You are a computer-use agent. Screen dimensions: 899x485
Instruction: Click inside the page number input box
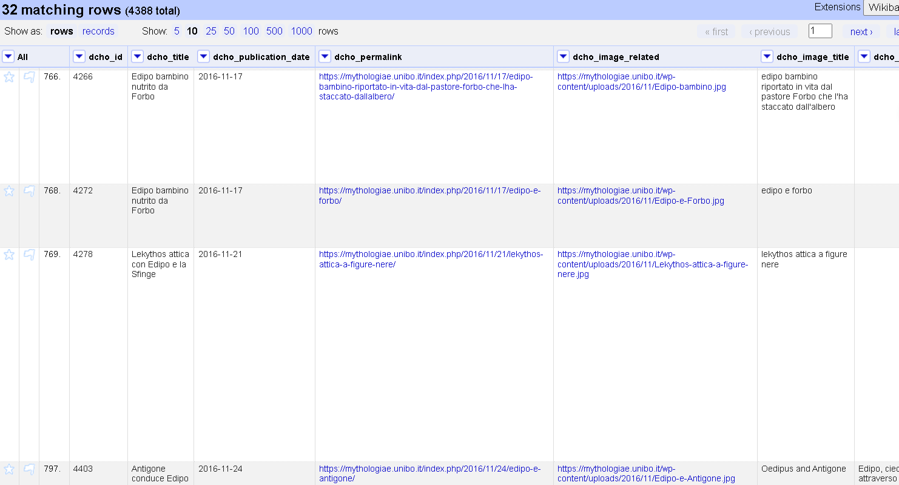pos(820,30)
